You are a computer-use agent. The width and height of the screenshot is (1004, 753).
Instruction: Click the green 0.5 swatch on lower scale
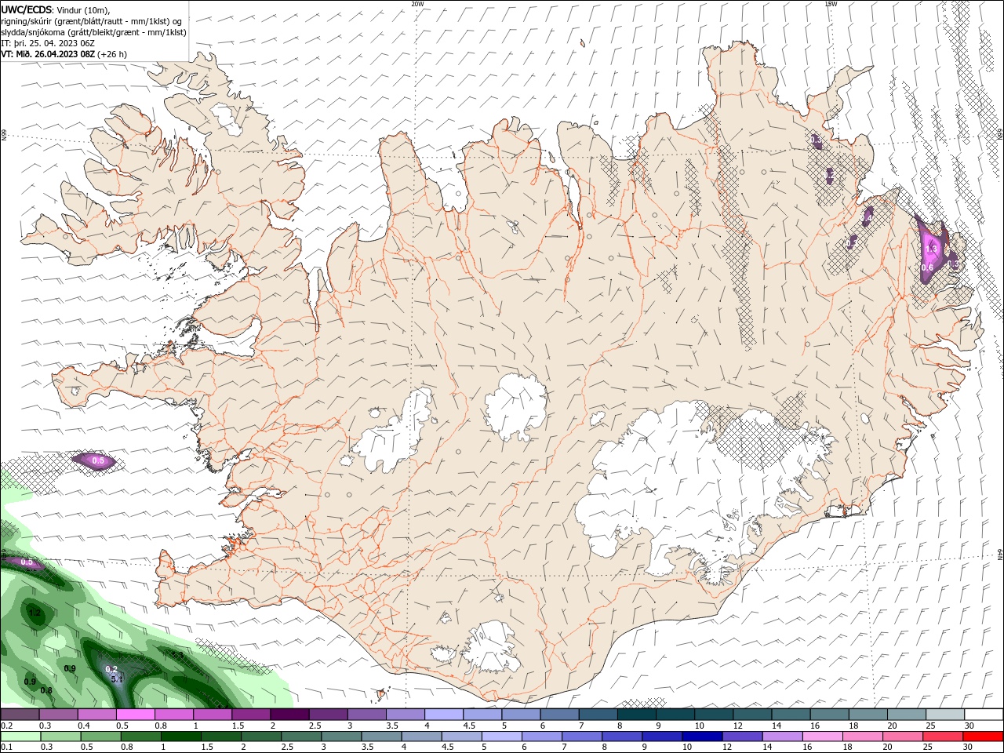pos(101,737)
